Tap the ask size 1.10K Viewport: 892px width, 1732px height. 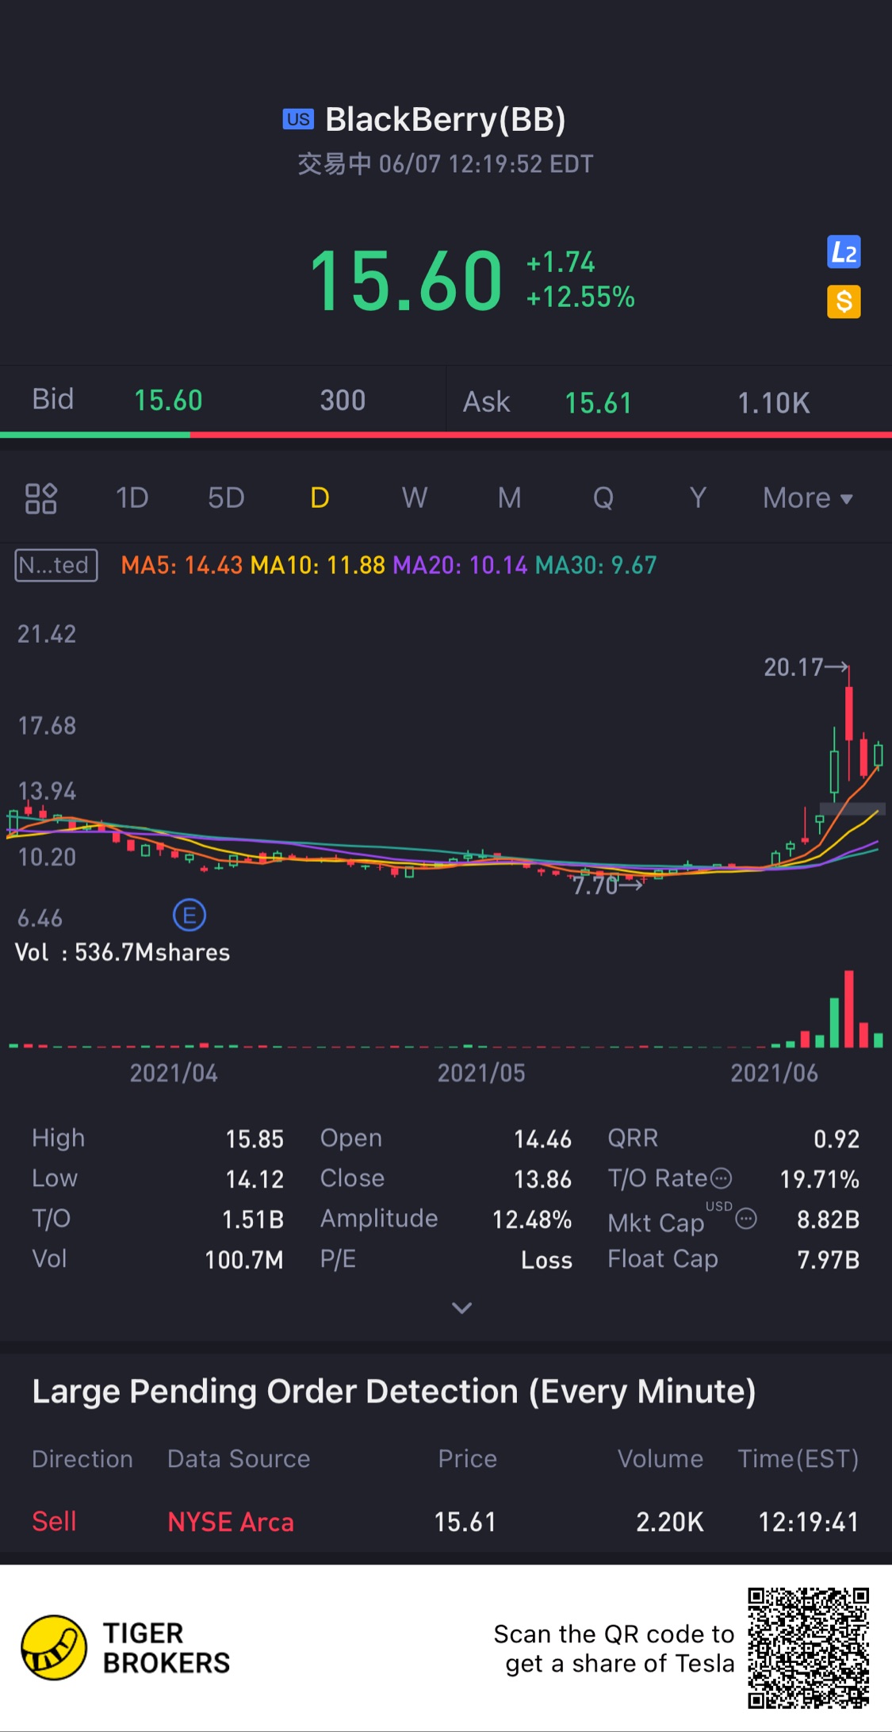point(774,403)
